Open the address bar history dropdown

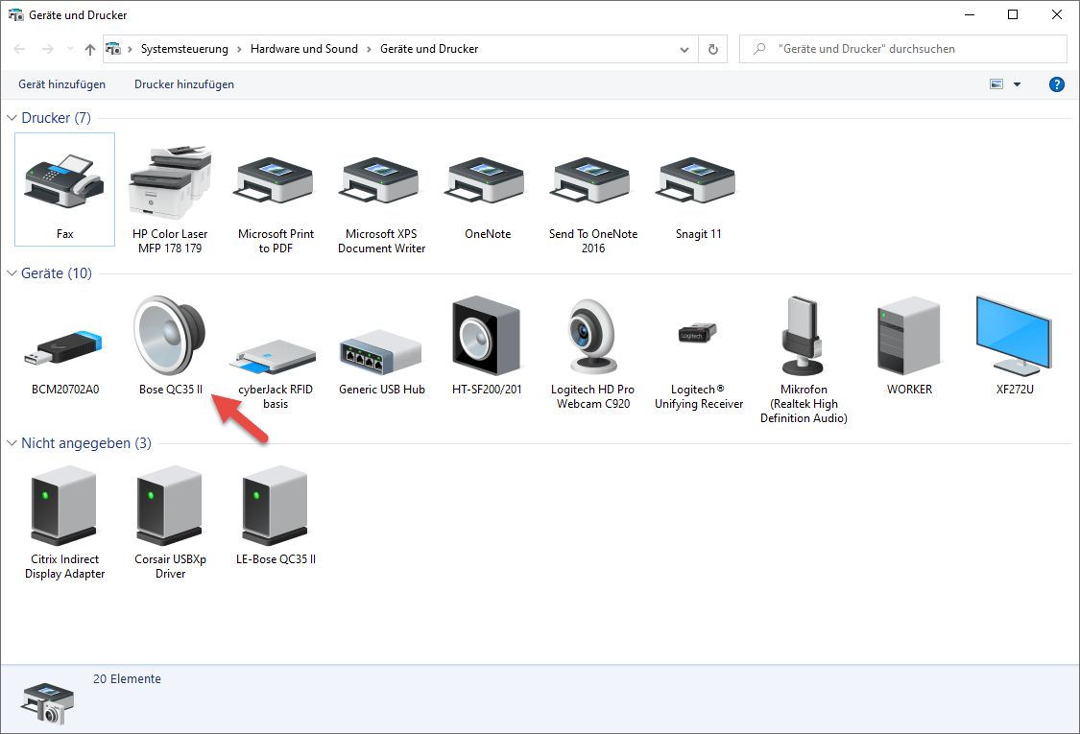[x=684, y=49]
